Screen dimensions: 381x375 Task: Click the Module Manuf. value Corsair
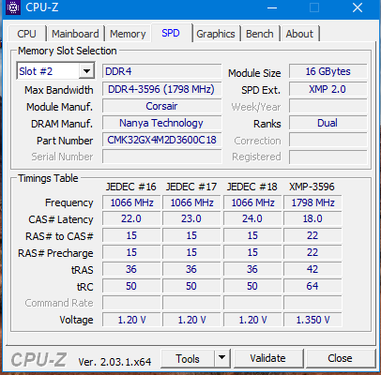pyautogui.click(x=162, y=106)
